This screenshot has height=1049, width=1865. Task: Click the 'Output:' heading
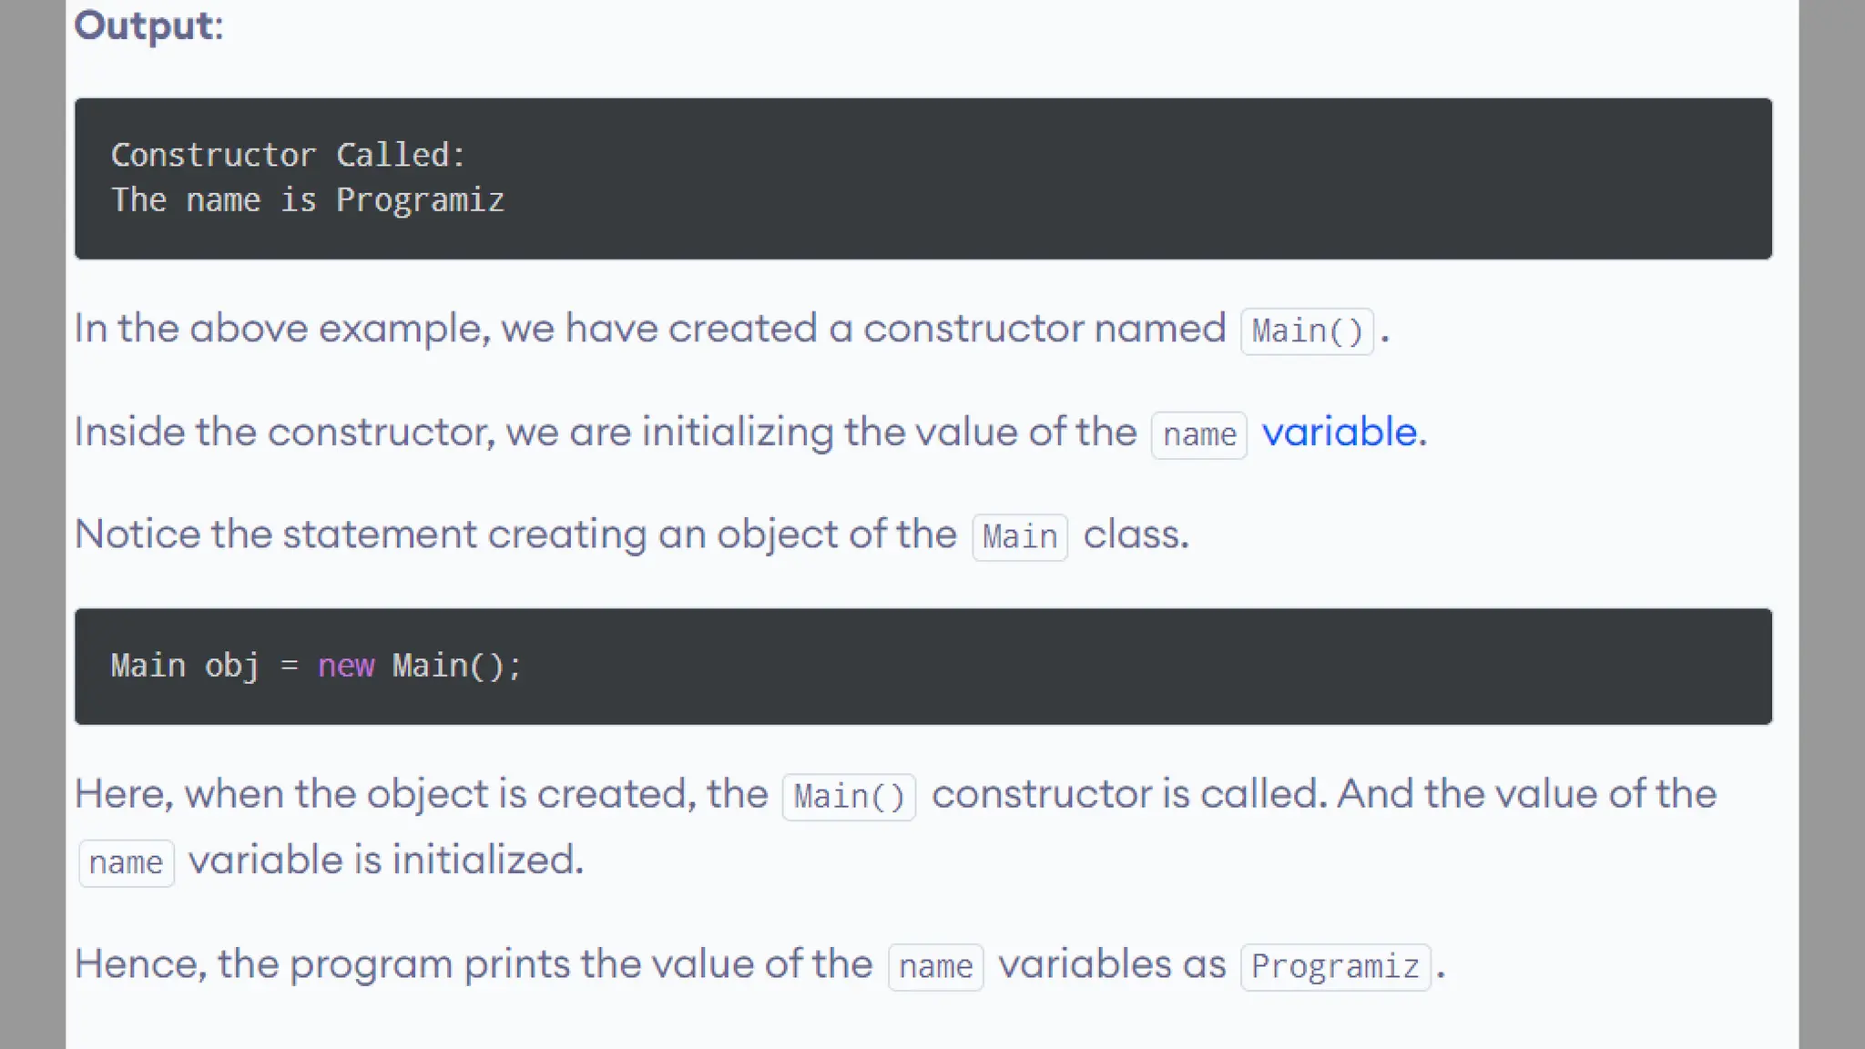(x=148, y=25)
